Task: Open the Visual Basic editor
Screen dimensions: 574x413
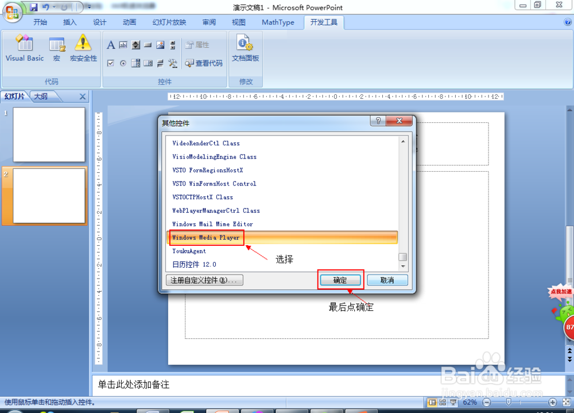Action: 25,48
